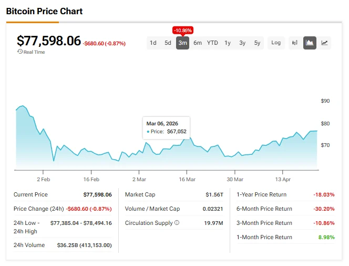The width and height of the screenshot is (349, 266).
Task: Click the large $77,598.06 price
Action: tap(49, 41)
